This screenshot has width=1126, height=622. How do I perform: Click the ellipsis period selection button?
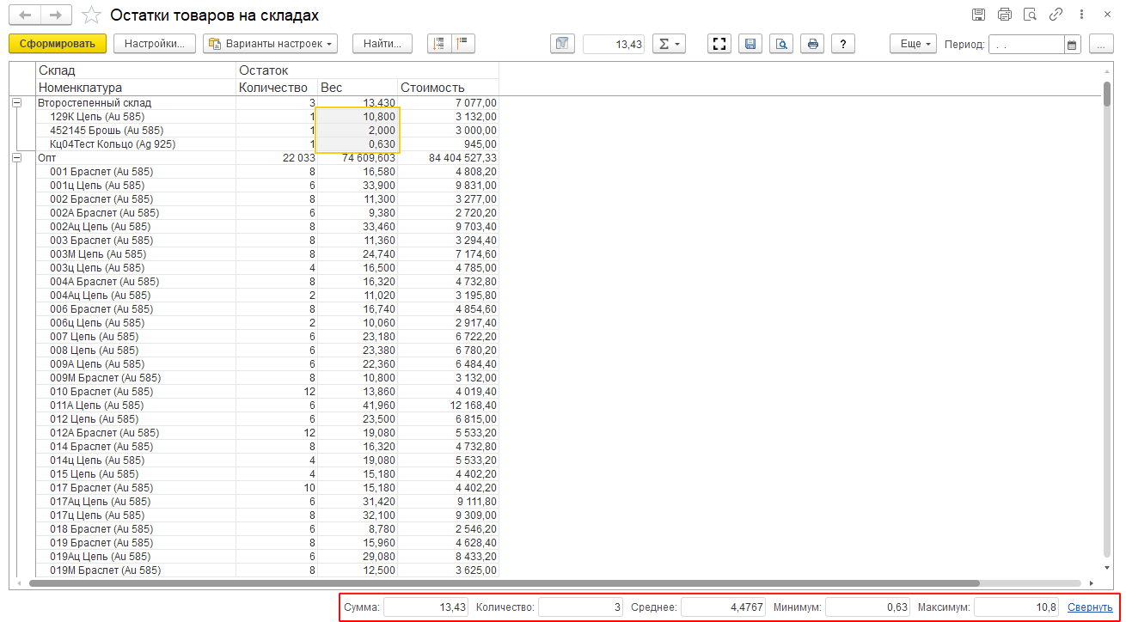point(1101,44)
